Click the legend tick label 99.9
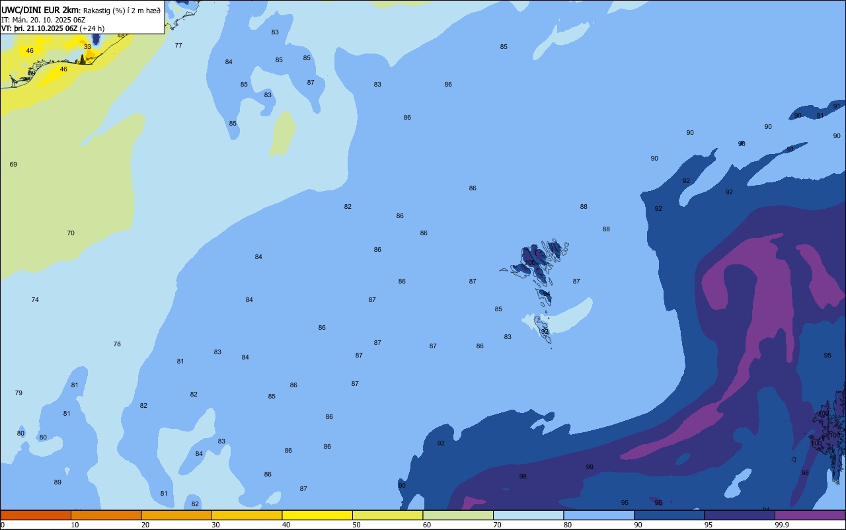 (782, 525)
